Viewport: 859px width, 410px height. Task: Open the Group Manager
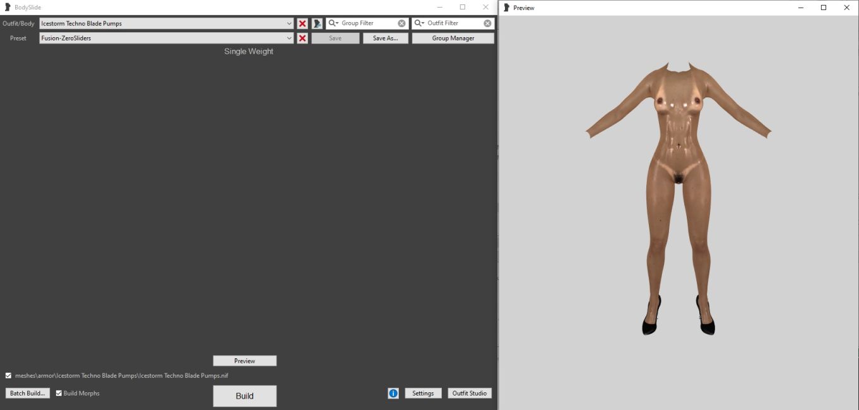click(x=453, y=38)
